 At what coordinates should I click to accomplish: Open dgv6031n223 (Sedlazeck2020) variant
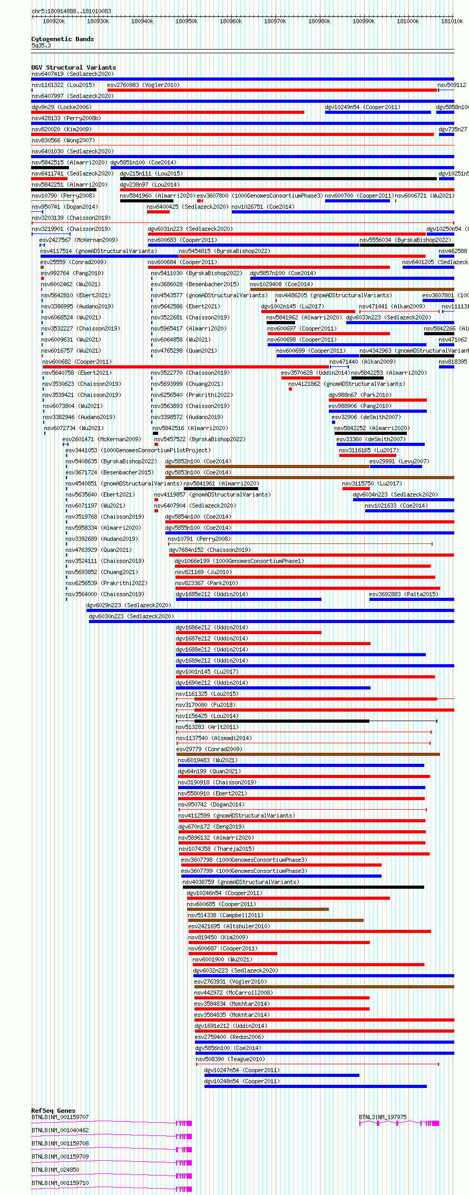tap(190, 229)
